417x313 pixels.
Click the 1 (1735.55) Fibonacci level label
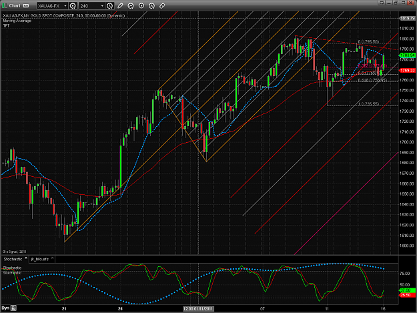coord(368,103)
